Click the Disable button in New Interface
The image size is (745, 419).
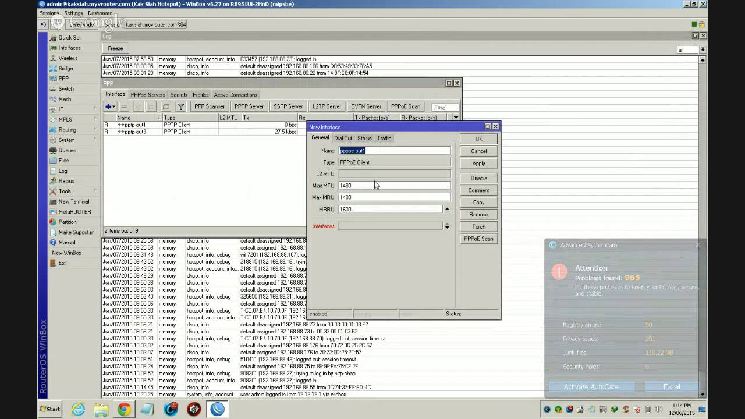(x=478, y=178)
